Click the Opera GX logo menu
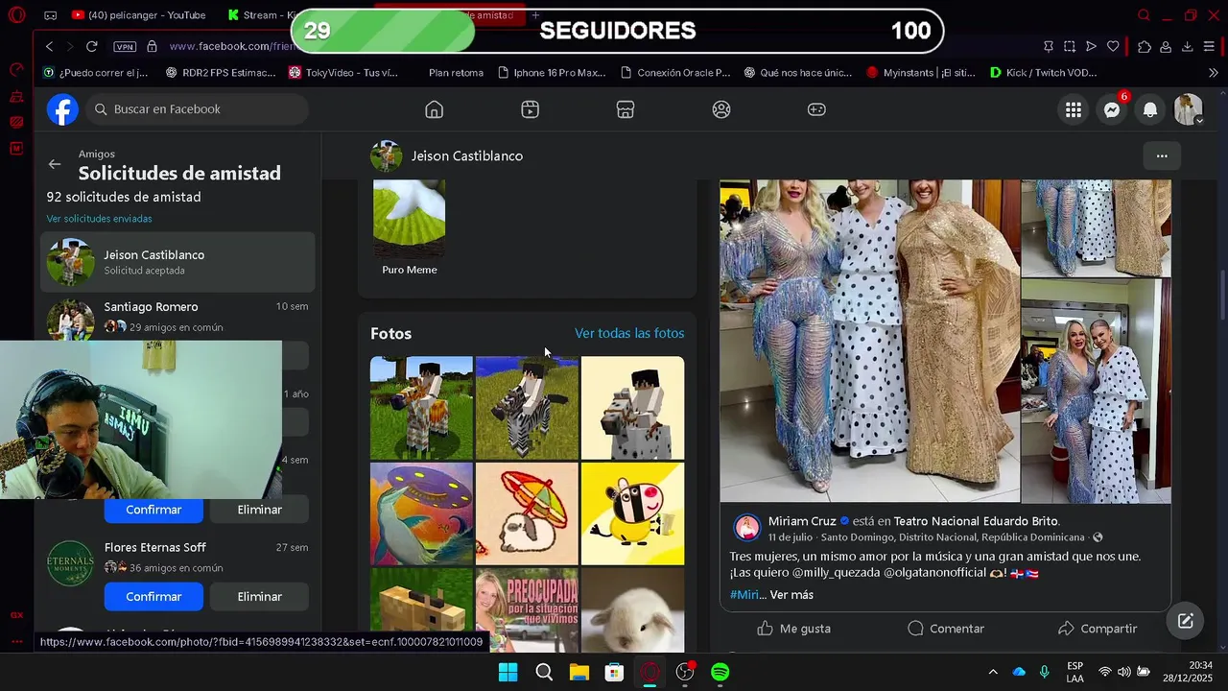The image size is (1228, 691). [x=16, y=15]
